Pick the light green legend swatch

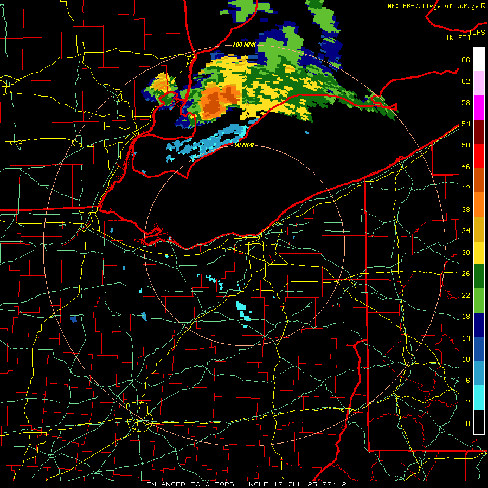click(x=479, y=300)
